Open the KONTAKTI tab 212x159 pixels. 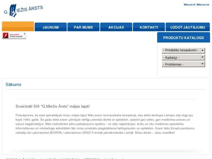coord(149,27)
